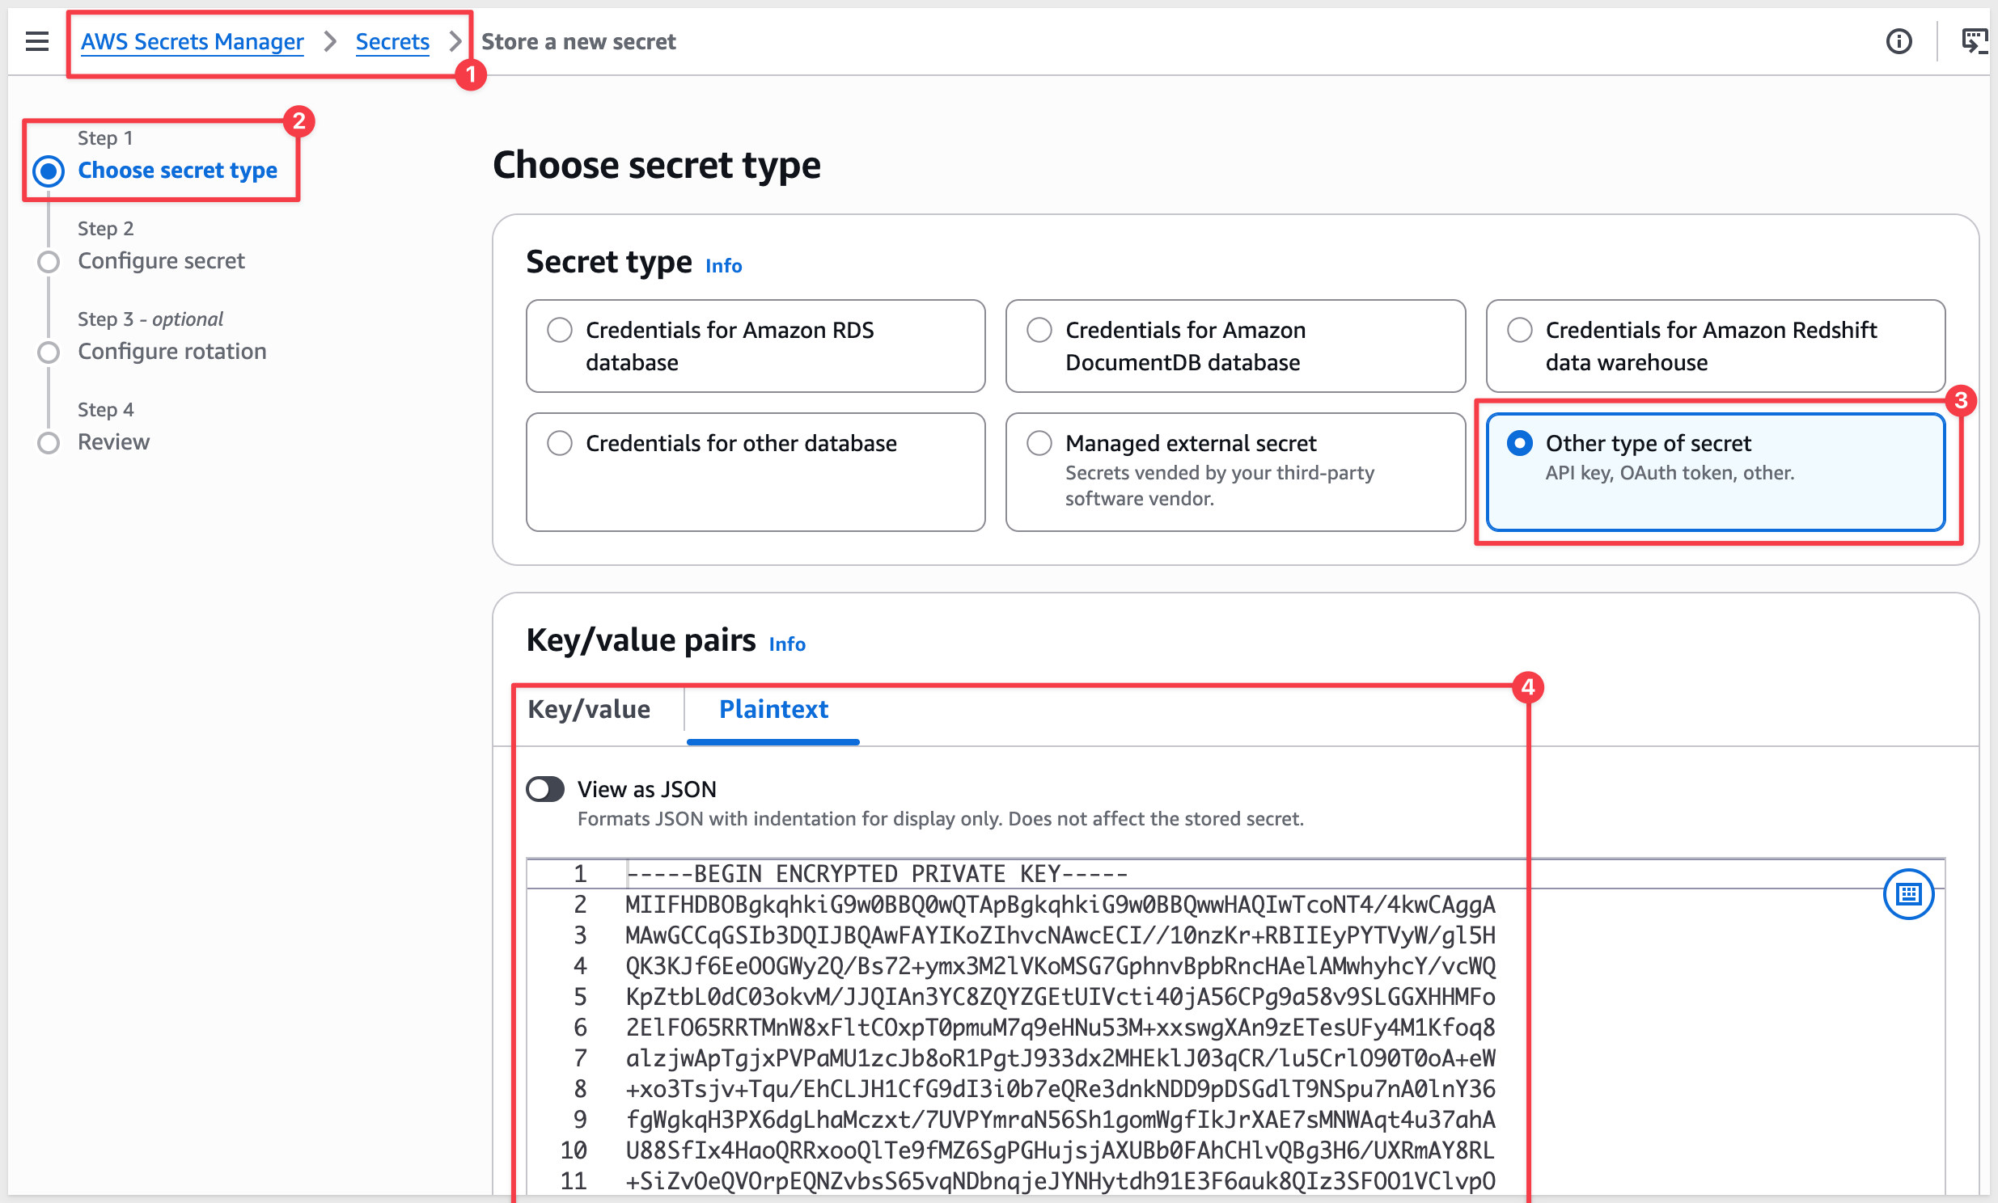Image resolution: width=1998 pixels, height=1203 pixels.
Task: Select Credentials for Amazon Redshift data warehouse
Action: click(1715, 346)
